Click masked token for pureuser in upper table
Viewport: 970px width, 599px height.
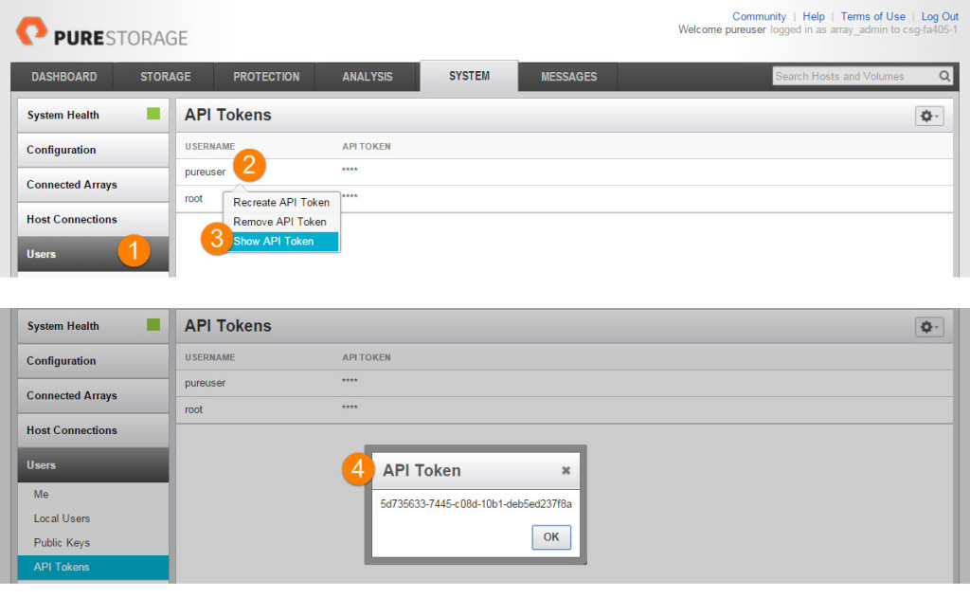tap(350, 170)
